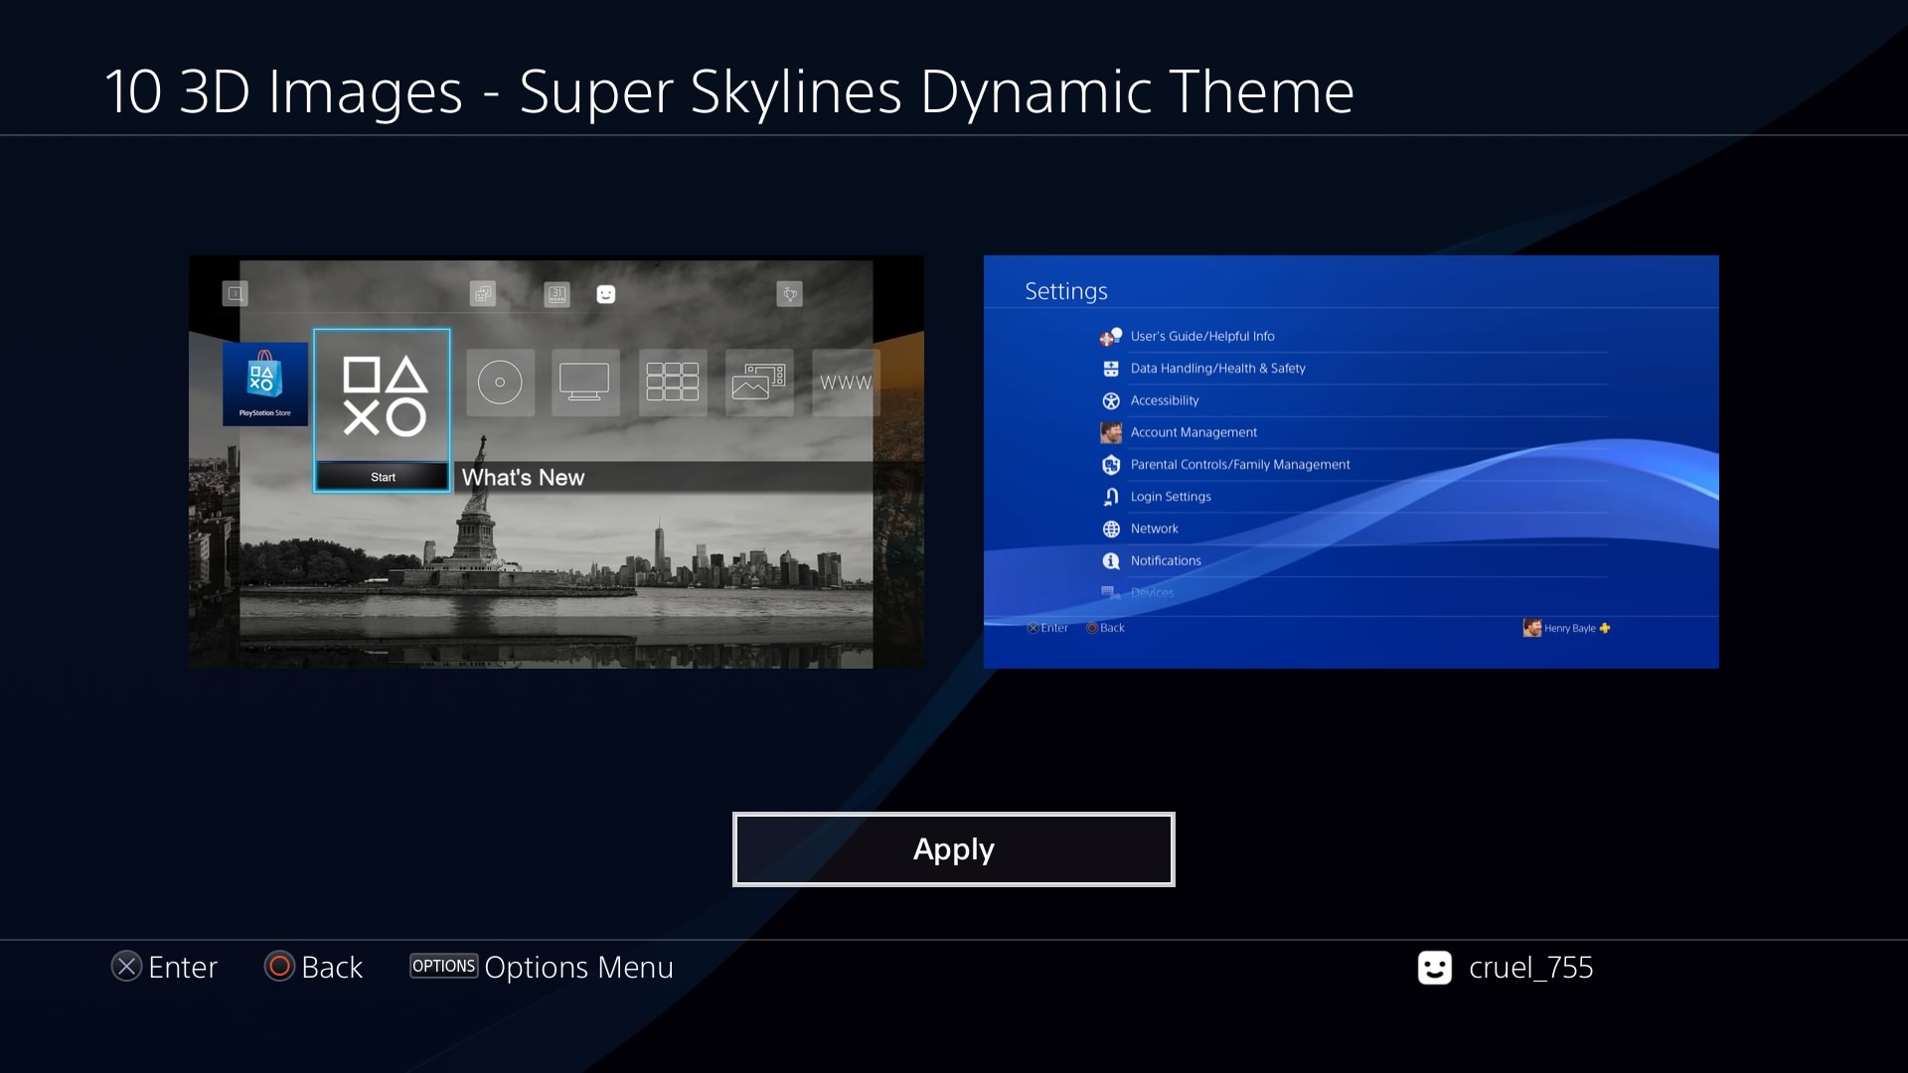Click the Library grid icon
Viewport: 1908px width, 1073px height.
click(x=672, y=383)
